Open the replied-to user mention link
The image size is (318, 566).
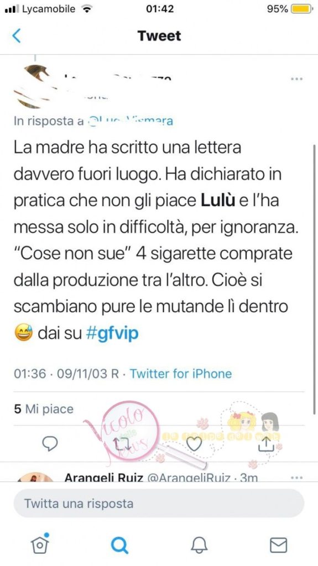point(130,121)
